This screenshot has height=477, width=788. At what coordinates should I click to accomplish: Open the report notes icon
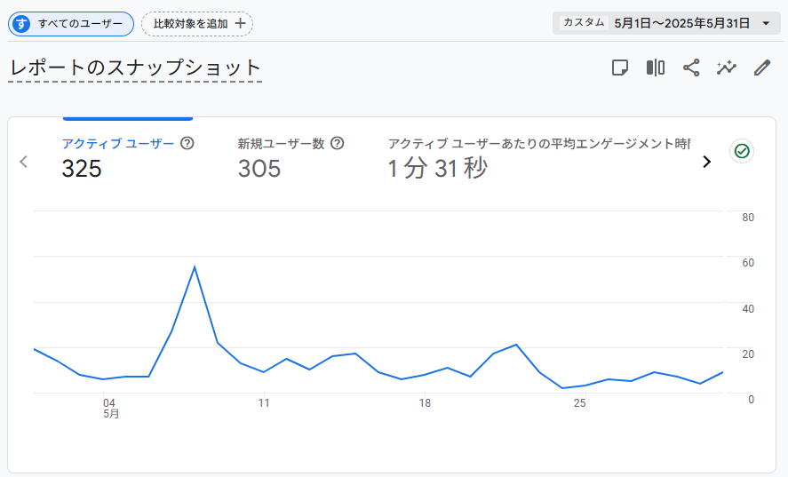619,68
